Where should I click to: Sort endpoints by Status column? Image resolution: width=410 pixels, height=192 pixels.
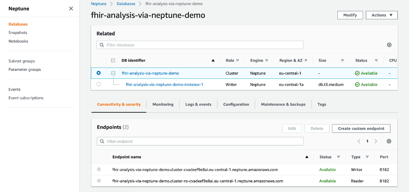coord(338,157)
